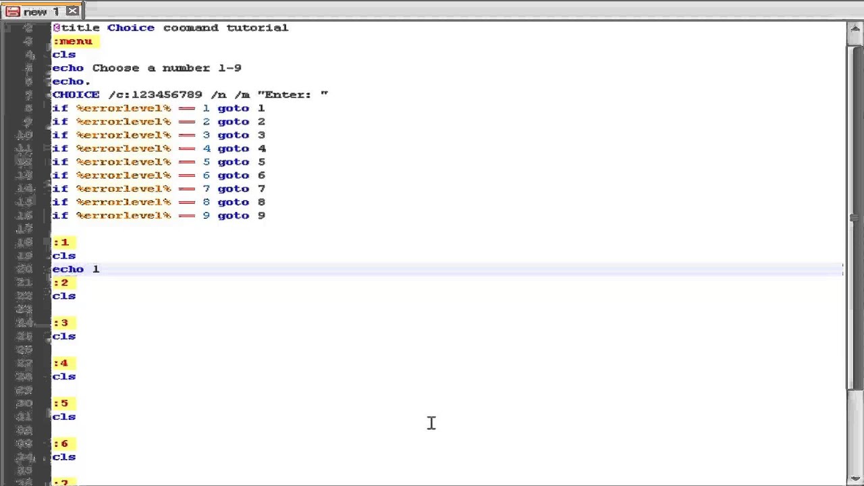The width and height of the screenshot is (864, 486).
Task: Click the "if %errorlevel% == 9 goto 9" line
Action: point(159,216)
